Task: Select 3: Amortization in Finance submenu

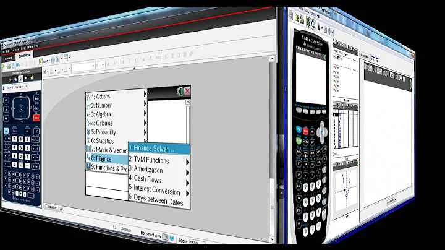Action: pyautogui.click(x=159, y=170)
